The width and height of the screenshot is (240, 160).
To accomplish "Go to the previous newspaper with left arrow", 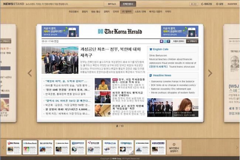I will click(x=30, y=73).
